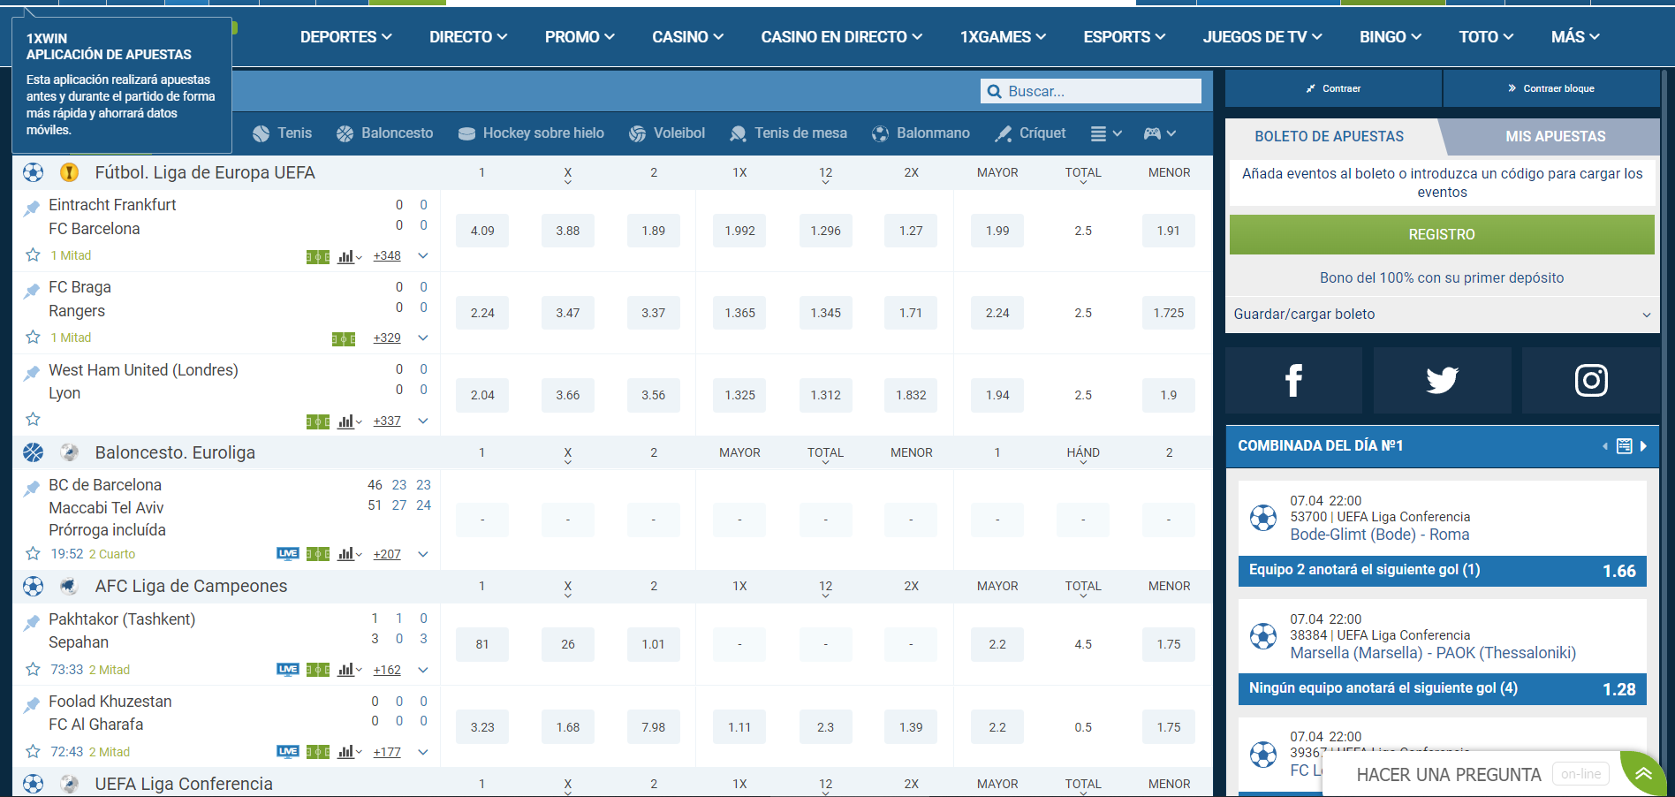Add Foolad Khuzestan match to favorites

[33, 751]
